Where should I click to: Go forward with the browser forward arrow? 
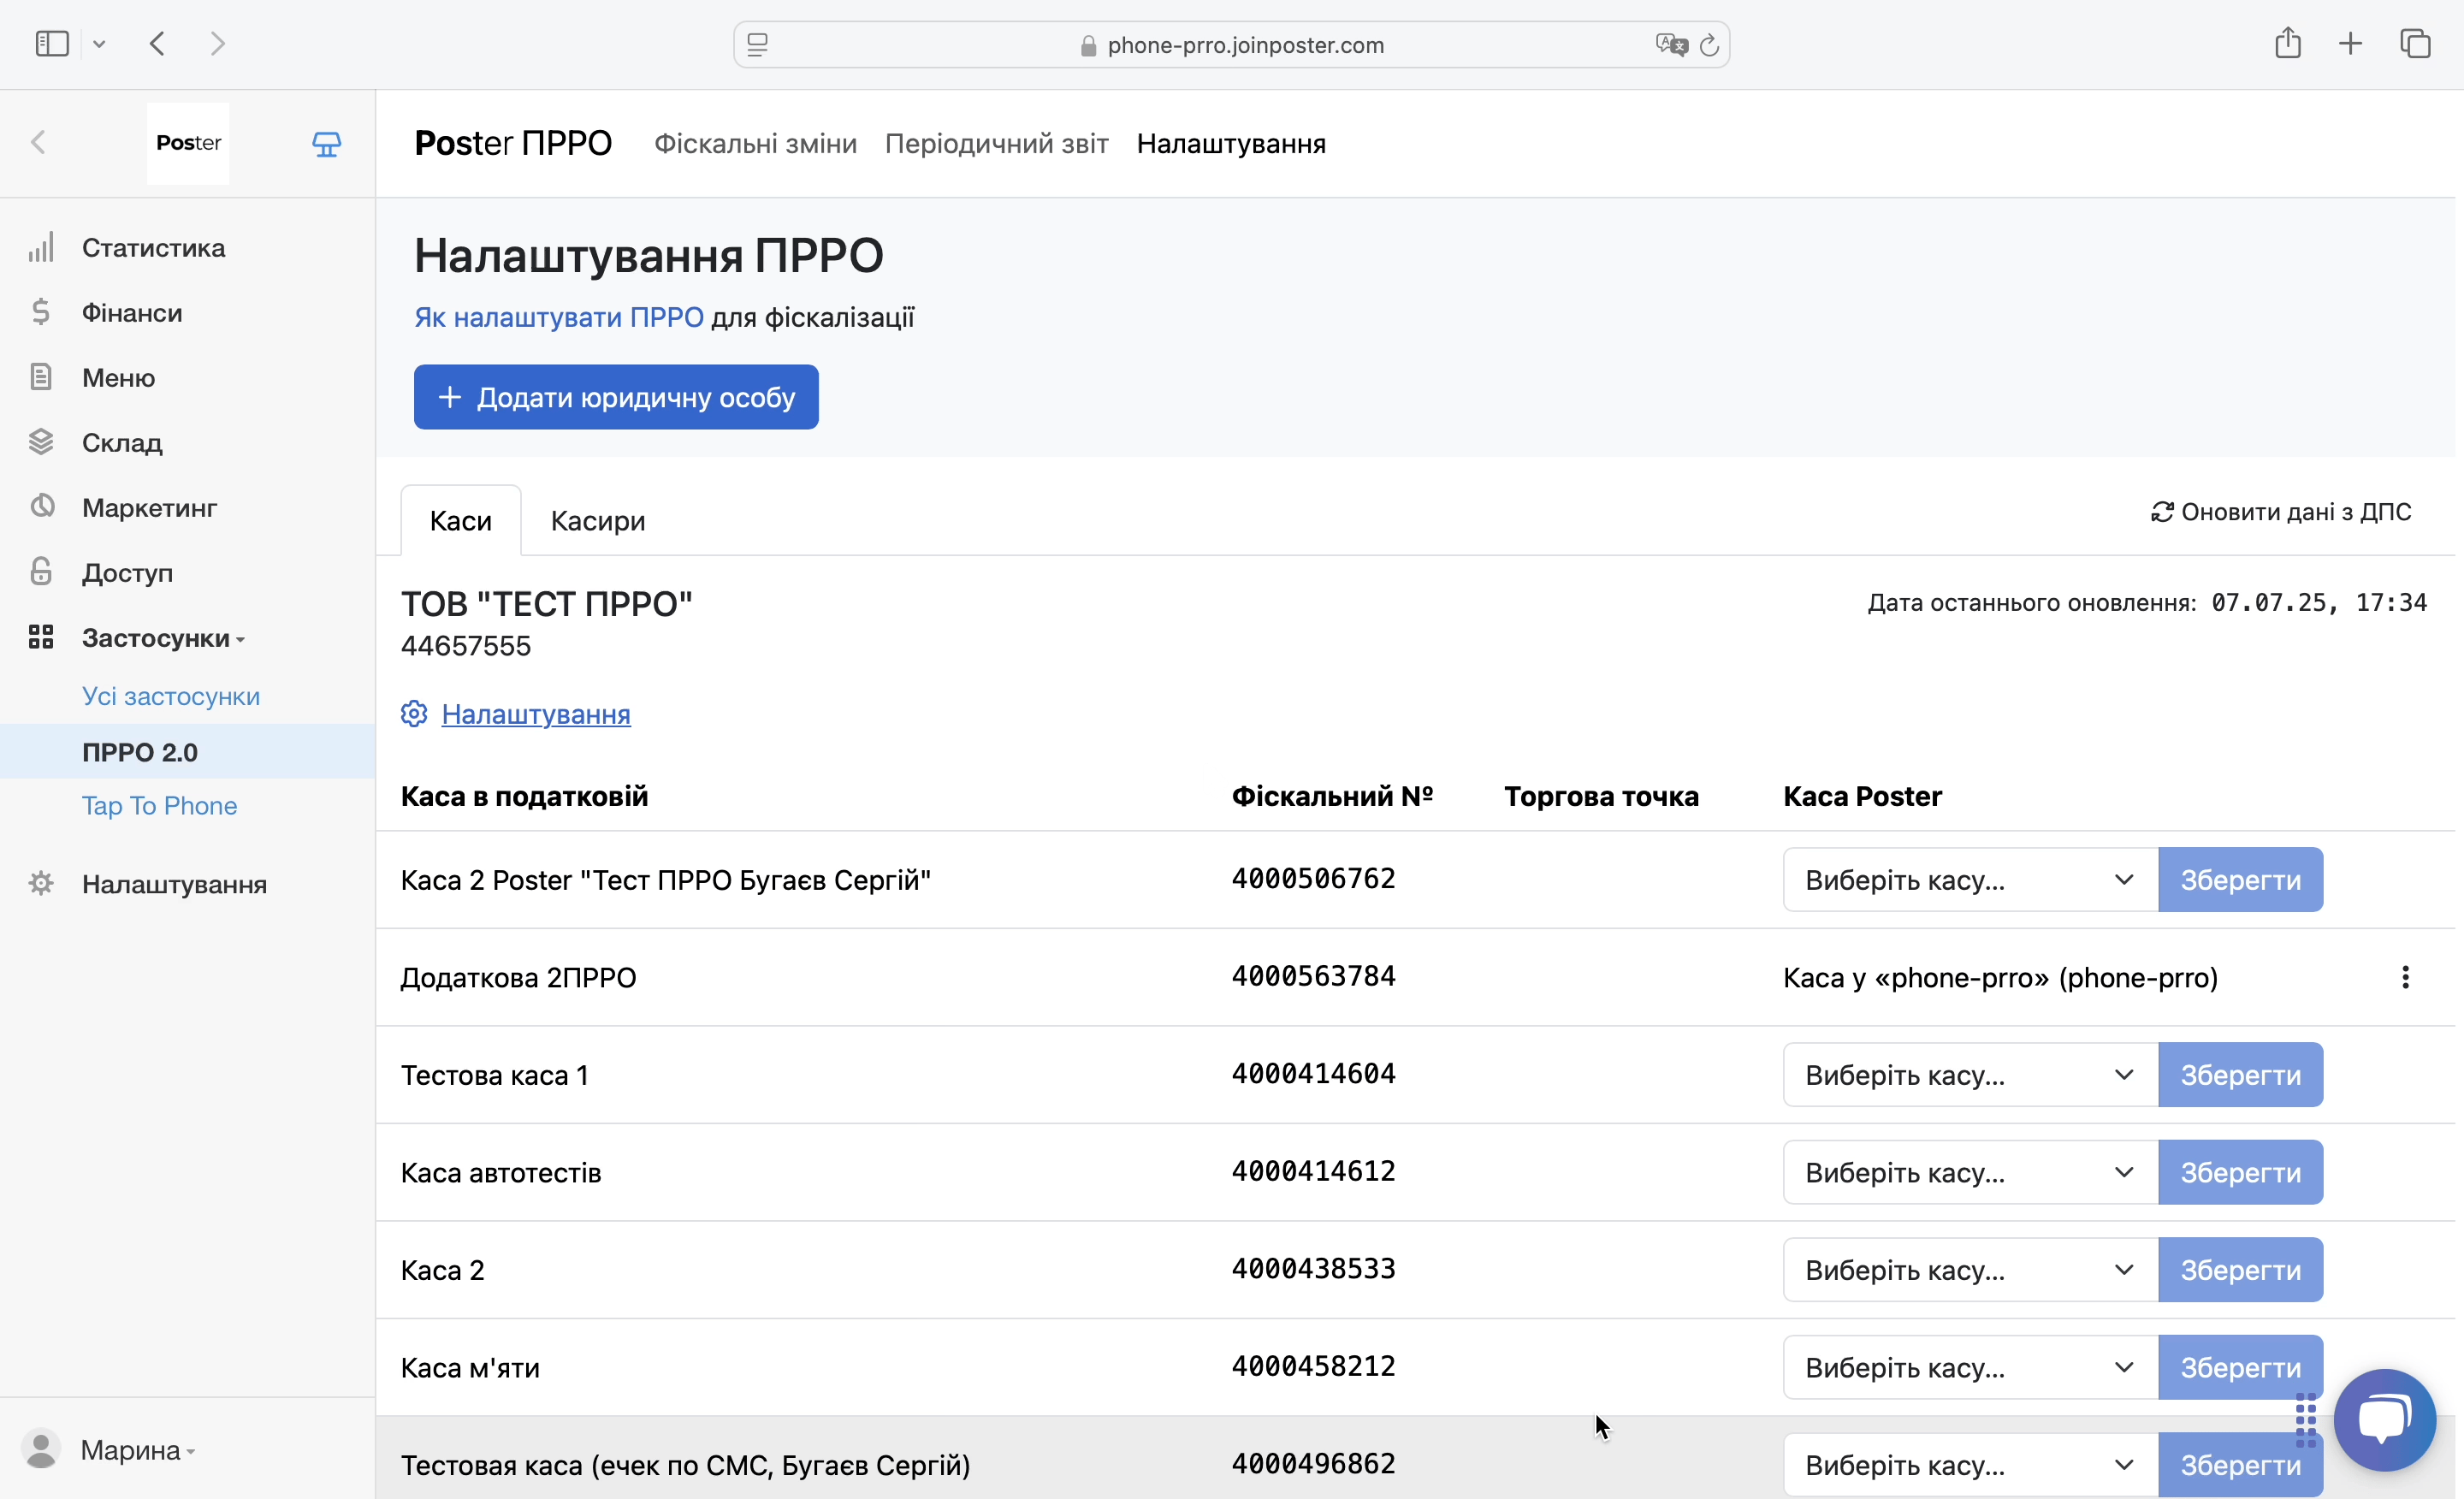click(x=217, y=44)
